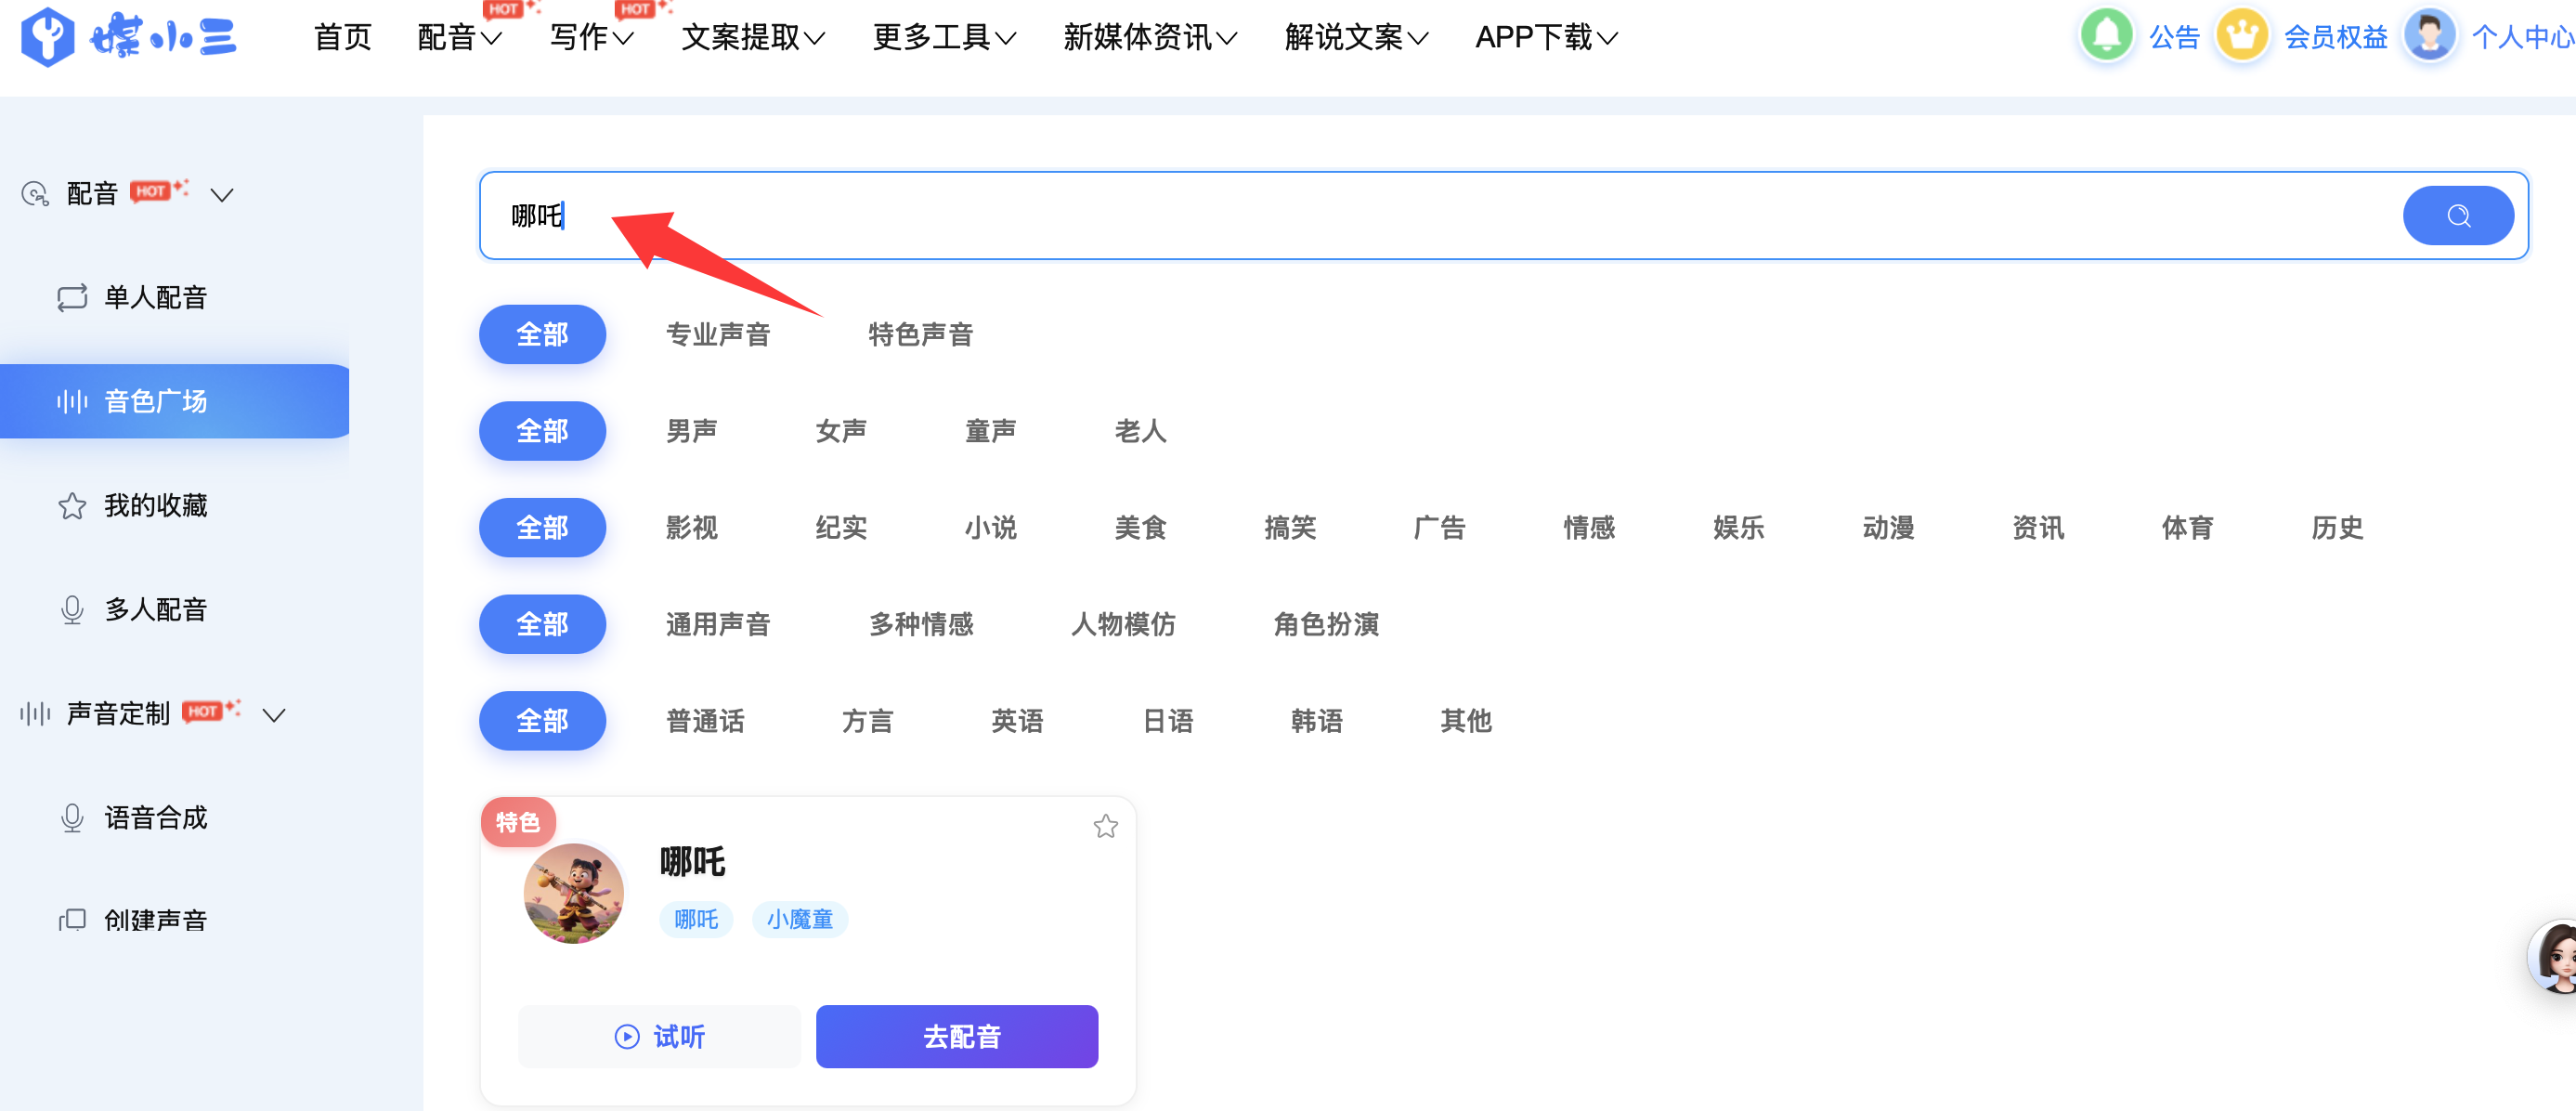Open the 配音 dropdown in the top navigation
The image size is (2576, 1111).
click(459, 37)
